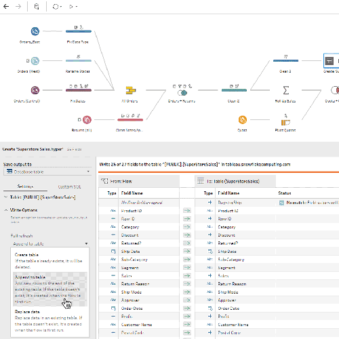Viewport: 339px width, 339px height.
Task: Click the Orders_East input step icon
Action: click(35, 31)
